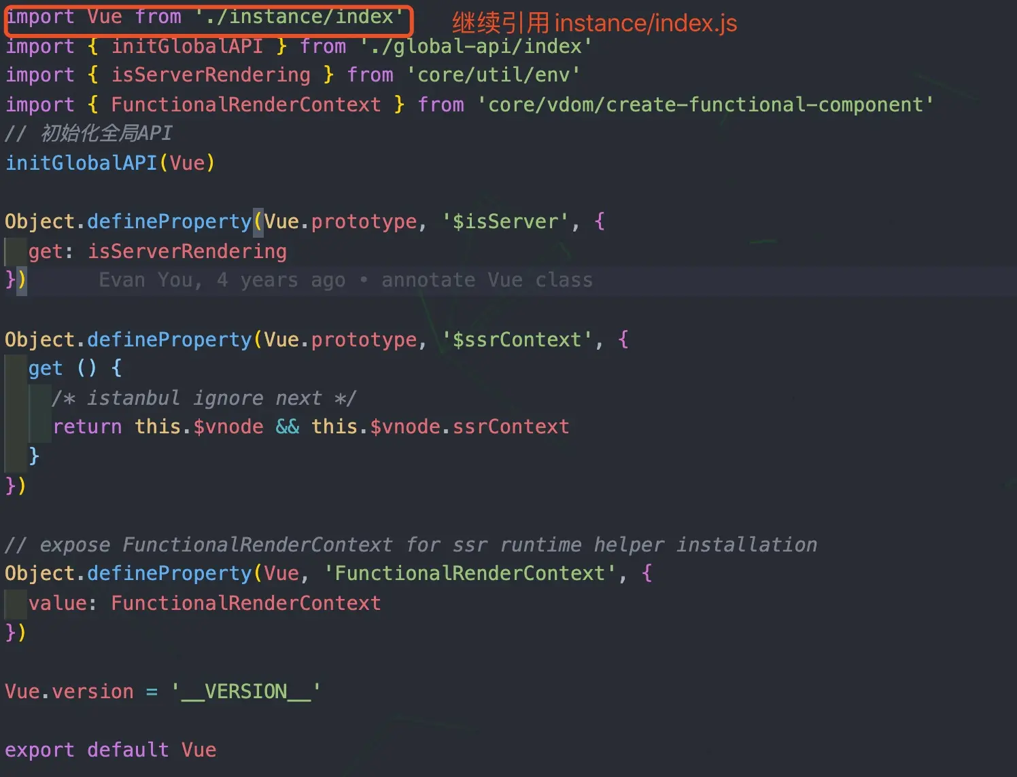
Task: Click the 'core/util/env' module path
Action: [x=494, y=75]
